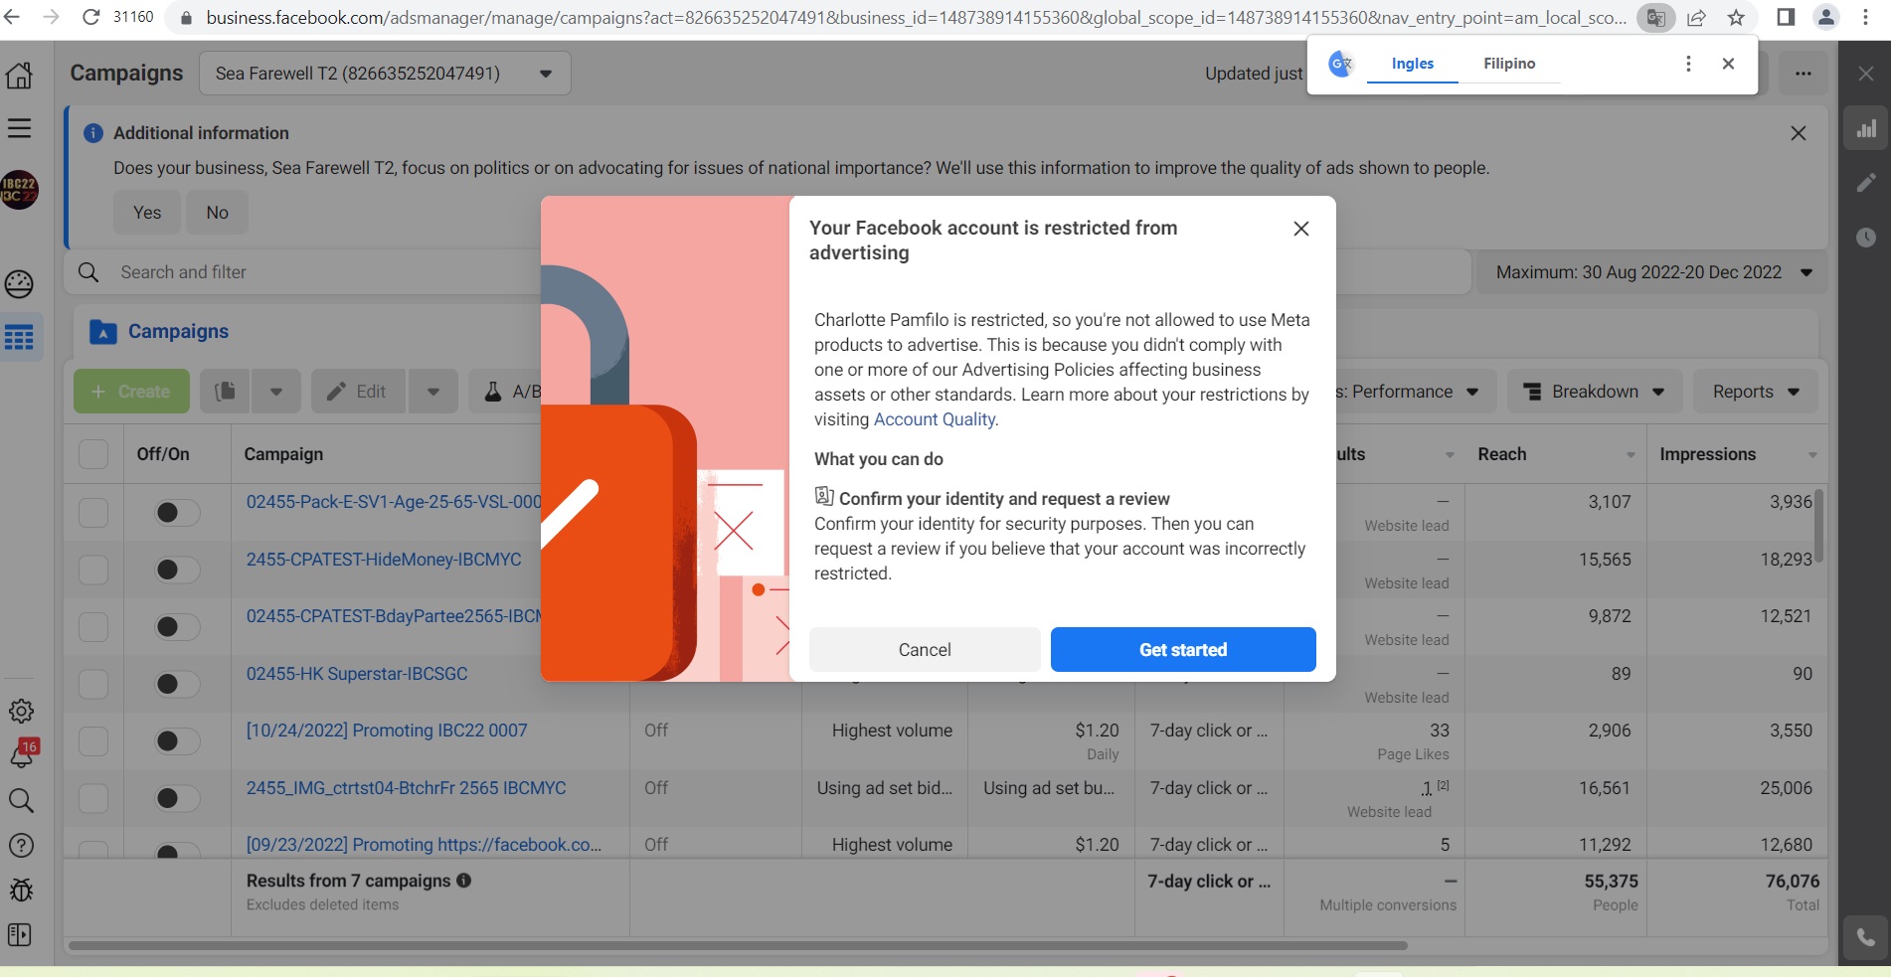Open the charts panel icon on right rail
1891x977 pixels.
click(x=1866, y=128)
